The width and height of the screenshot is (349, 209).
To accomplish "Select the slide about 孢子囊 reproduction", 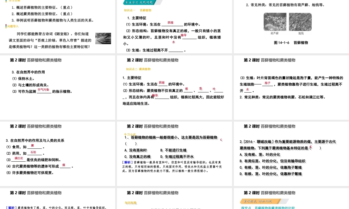I will click(291, 87).
